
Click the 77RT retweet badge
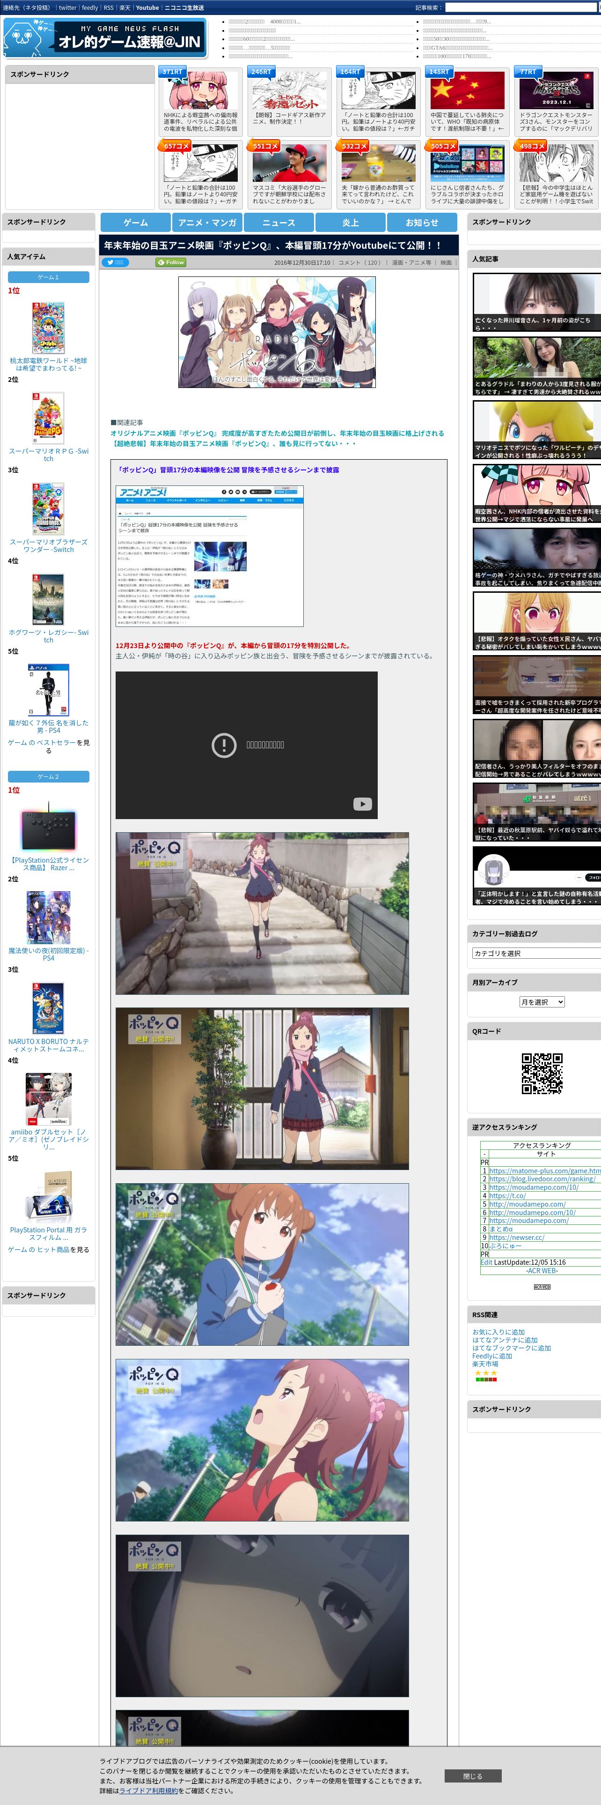tap(528, 72)
